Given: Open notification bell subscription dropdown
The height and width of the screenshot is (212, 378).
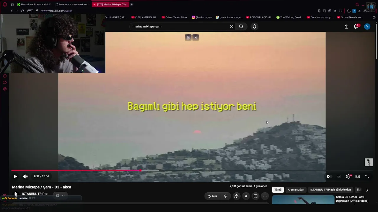Looking at the screenshot, I should [60, 196].
